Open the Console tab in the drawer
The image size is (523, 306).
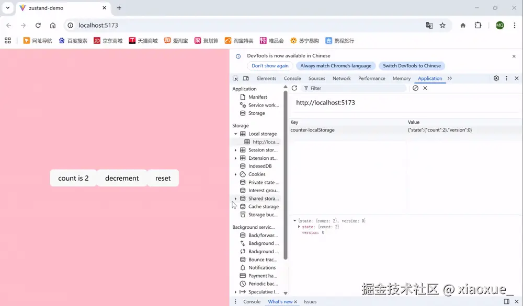click(x=252, y=301)
